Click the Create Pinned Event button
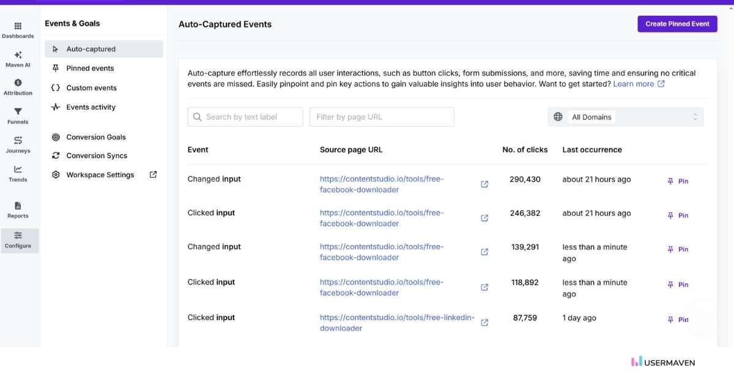This screenshot has width=734, height=385. [677, 24]
